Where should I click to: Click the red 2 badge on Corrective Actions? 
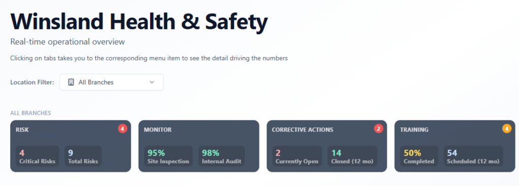(379, 128)
